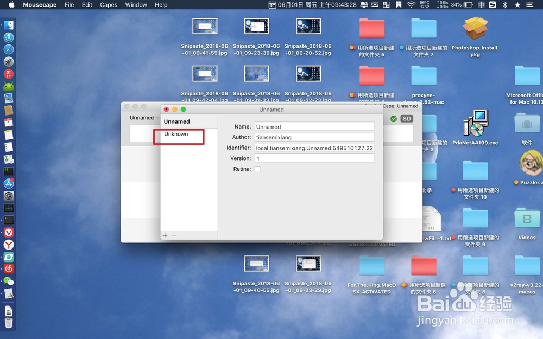This screenshot has width=543, height=339.
Task: Open the Apple menu
Action: click(x=11, y=4)
